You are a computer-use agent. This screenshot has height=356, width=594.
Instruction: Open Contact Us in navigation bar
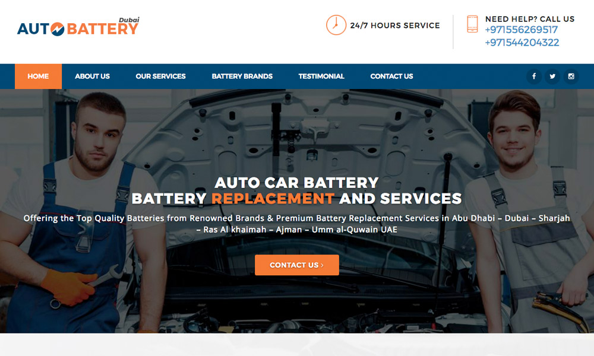(391, 77)
